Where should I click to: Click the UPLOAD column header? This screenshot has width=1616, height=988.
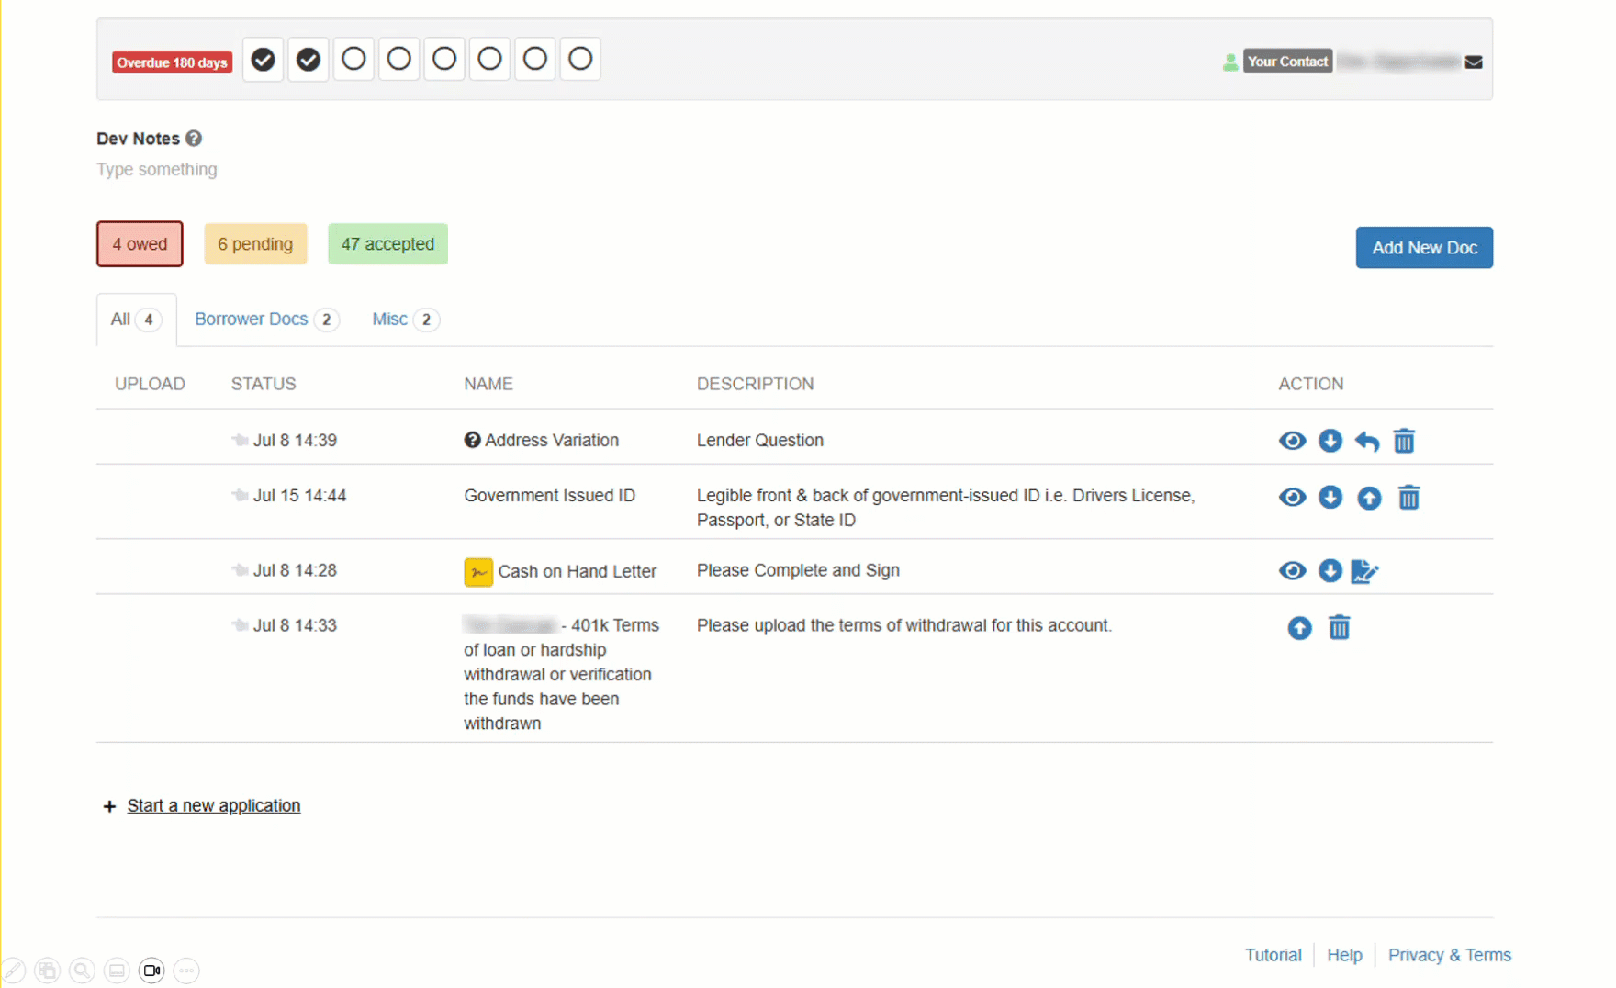(x=150, y=384)
